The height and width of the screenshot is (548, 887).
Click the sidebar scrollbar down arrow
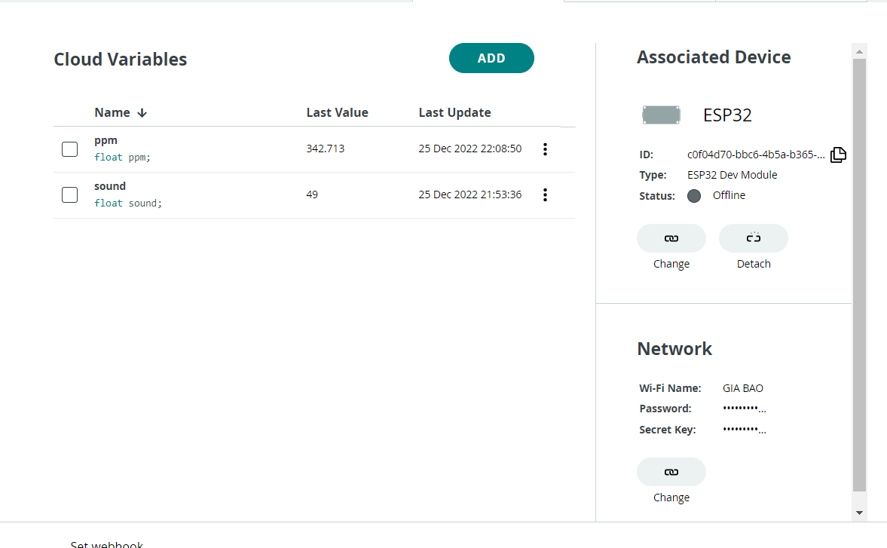coord(860,512)
